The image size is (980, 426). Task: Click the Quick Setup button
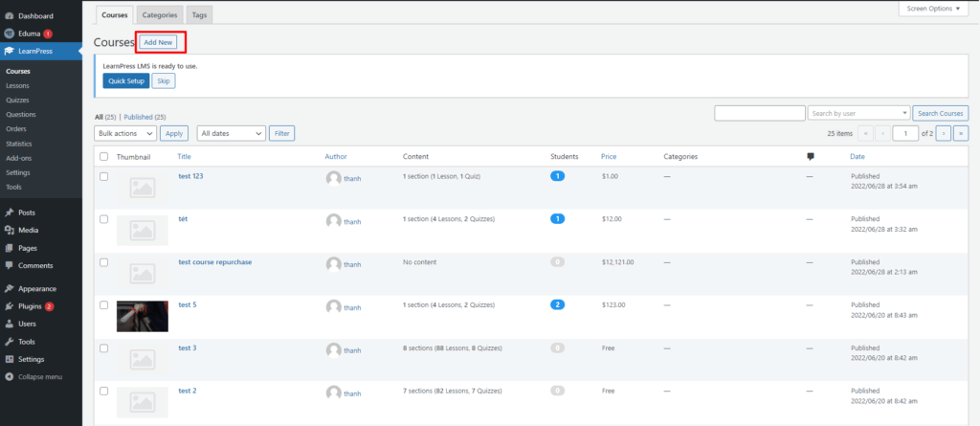(126, 80)
